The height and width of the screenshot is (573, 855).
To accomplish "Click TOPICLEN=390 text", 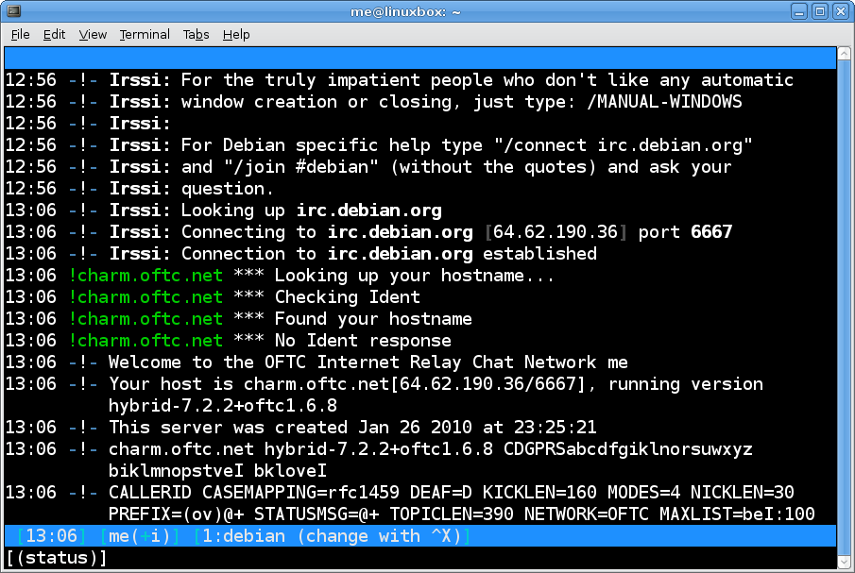I will [x=451, y=514].
